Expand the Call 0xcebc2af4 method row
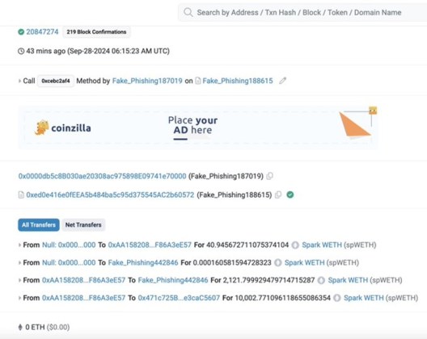 pyautogui.click(x=19, y=81)
